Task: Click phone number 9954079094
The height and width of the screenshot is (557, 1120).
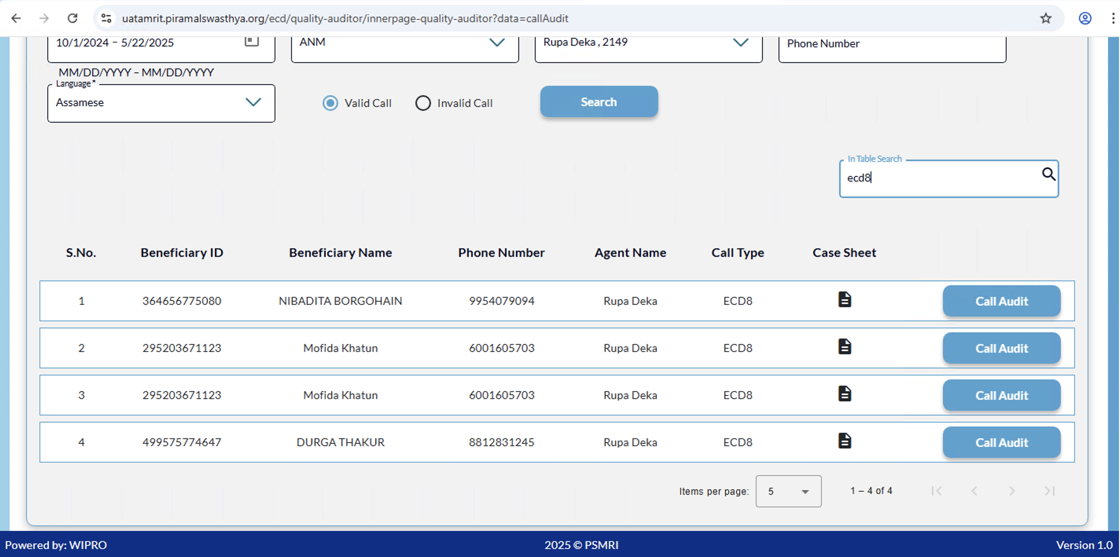Action: [x=501, y=301]
